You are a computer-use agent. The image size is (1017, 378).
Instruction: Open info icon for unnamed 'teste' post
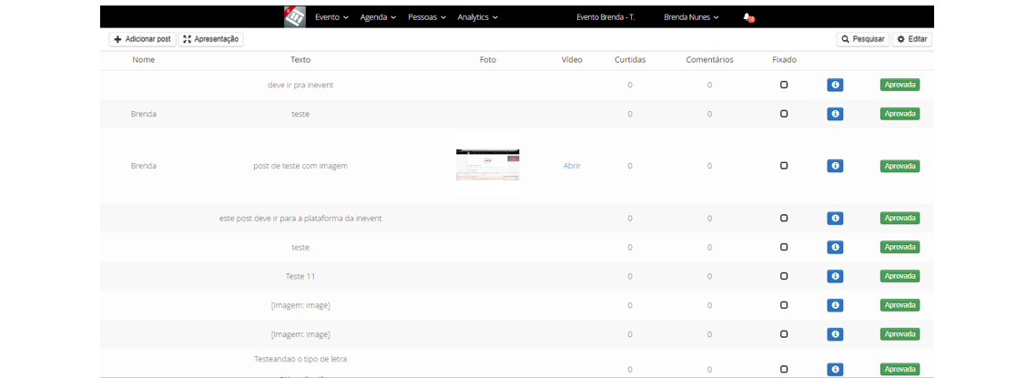pos(835,247)
